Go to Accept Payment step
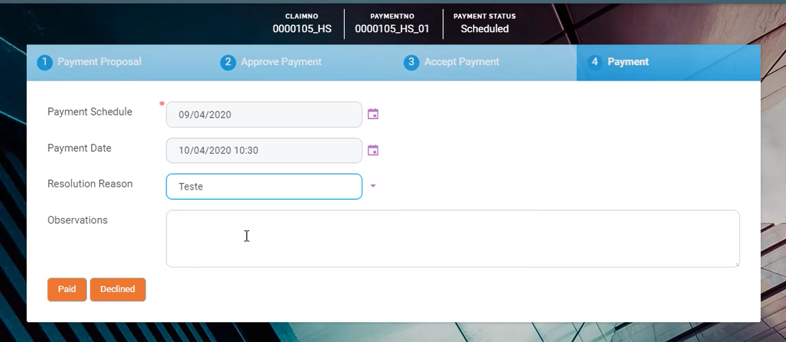The image size is (786, 342). point(485,62)
